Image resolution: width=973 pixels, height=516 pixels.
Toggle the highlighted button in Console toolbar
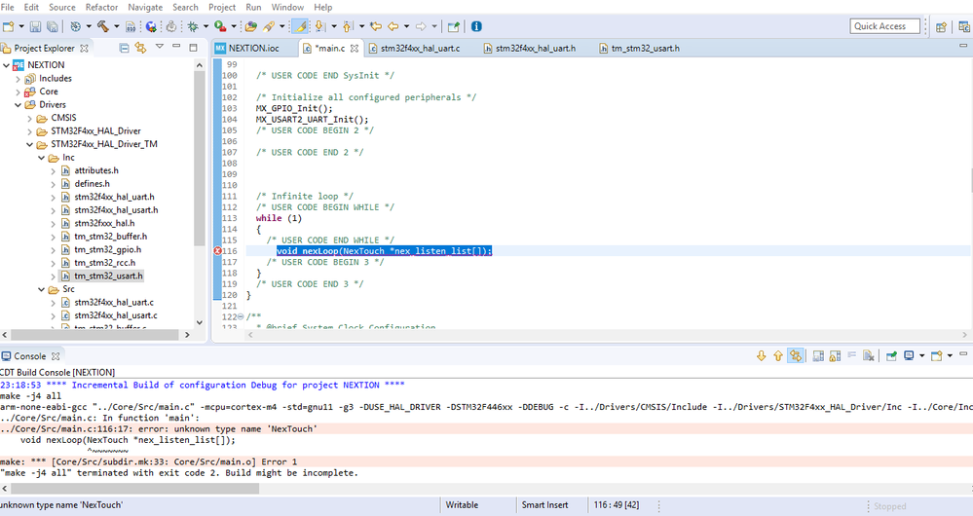(796, 356)
